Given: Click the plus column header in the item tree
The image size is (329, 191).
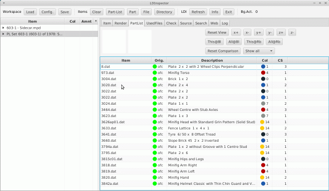Looking at the screenshot, I should point(96,21).
